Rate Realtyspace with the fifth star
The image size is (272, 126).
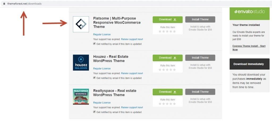[174, 104]
